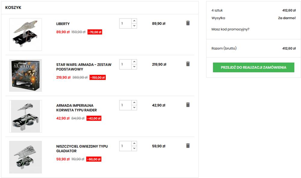
Task: Open the Masz kod promocyjny link
Action: (x=230, y=29)
